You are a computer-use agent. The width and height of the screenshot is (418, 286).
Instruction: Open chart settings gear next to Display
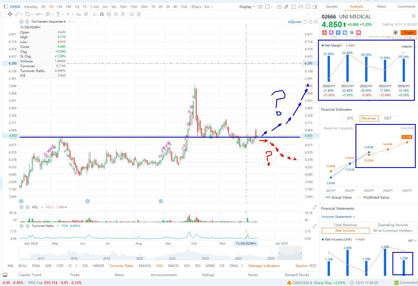click(x=260, y=7)
